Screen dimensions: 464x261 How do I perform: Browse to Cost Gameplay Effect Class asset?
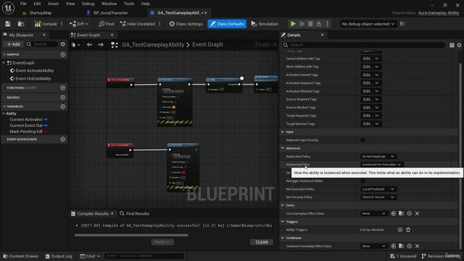point(401,213)
